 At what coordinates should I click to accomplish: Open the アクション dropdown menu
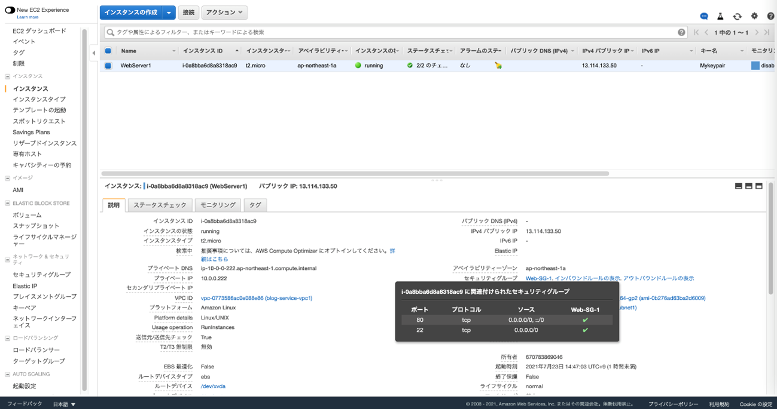[x=224, y=13]
